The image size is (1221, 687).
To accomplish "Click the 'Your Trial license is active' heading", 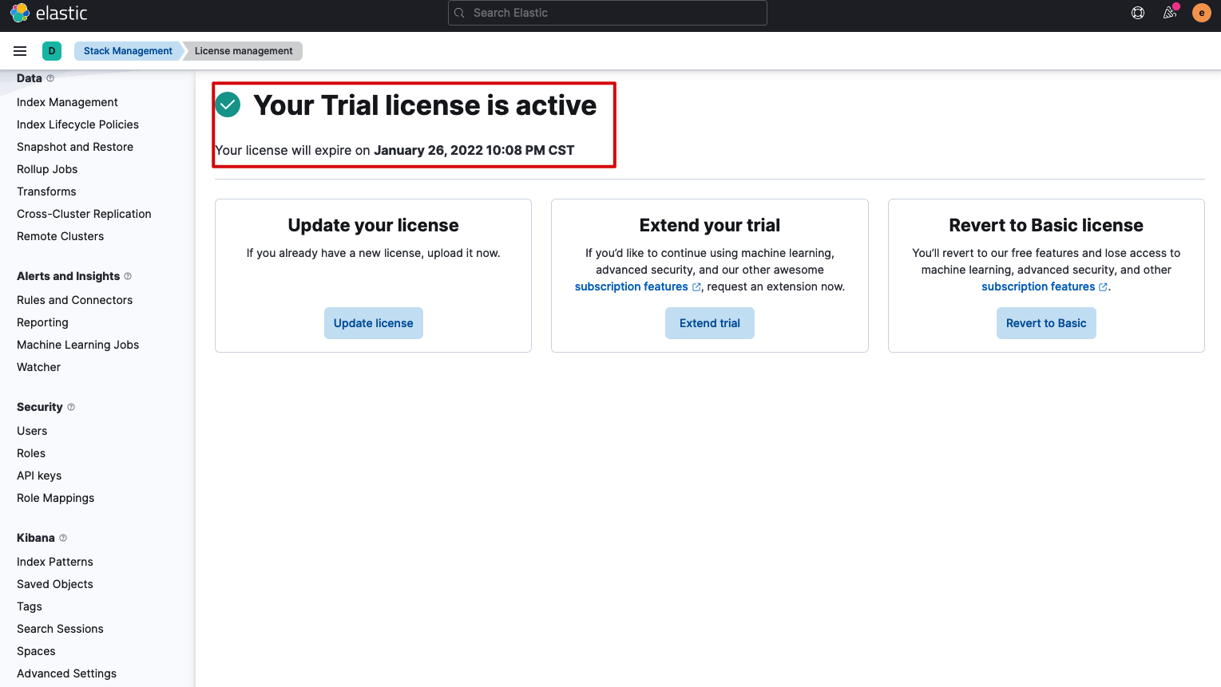I will pyautogui.click(x=425, y=105).
